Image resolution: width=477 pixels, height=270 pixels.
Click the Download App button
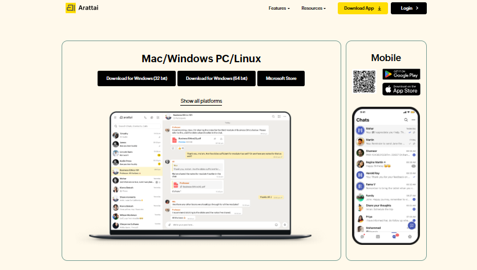coord(363,8)
